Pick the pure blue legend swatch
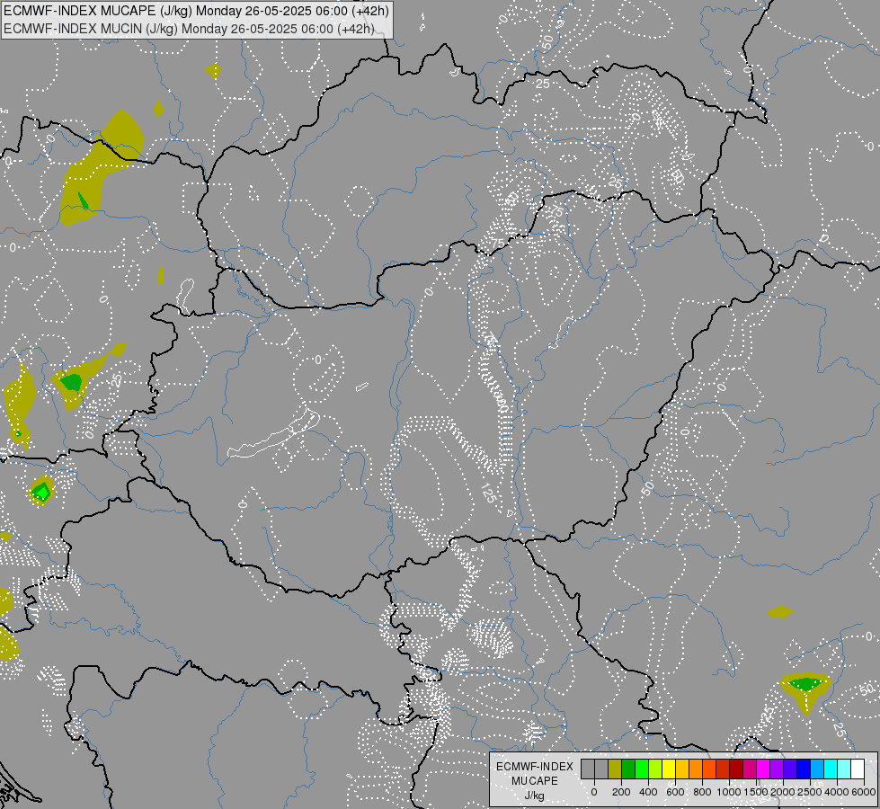Screen dimensions: 880x809 803,769
